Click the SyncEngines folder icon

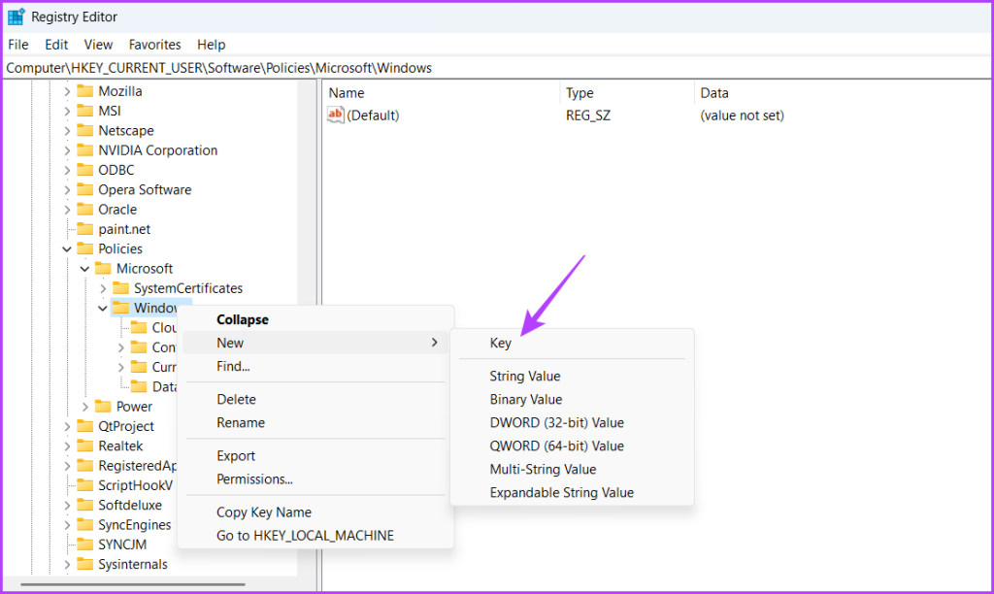[x=85, y=524]
